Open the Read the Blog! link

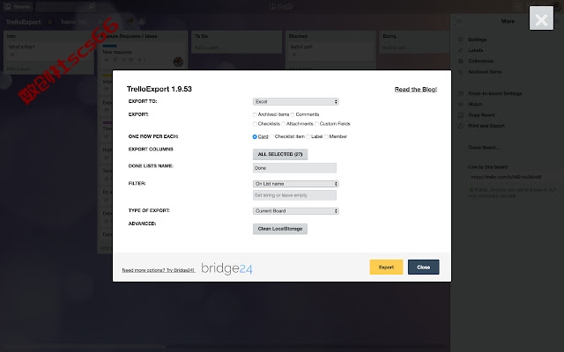[416, 90]
